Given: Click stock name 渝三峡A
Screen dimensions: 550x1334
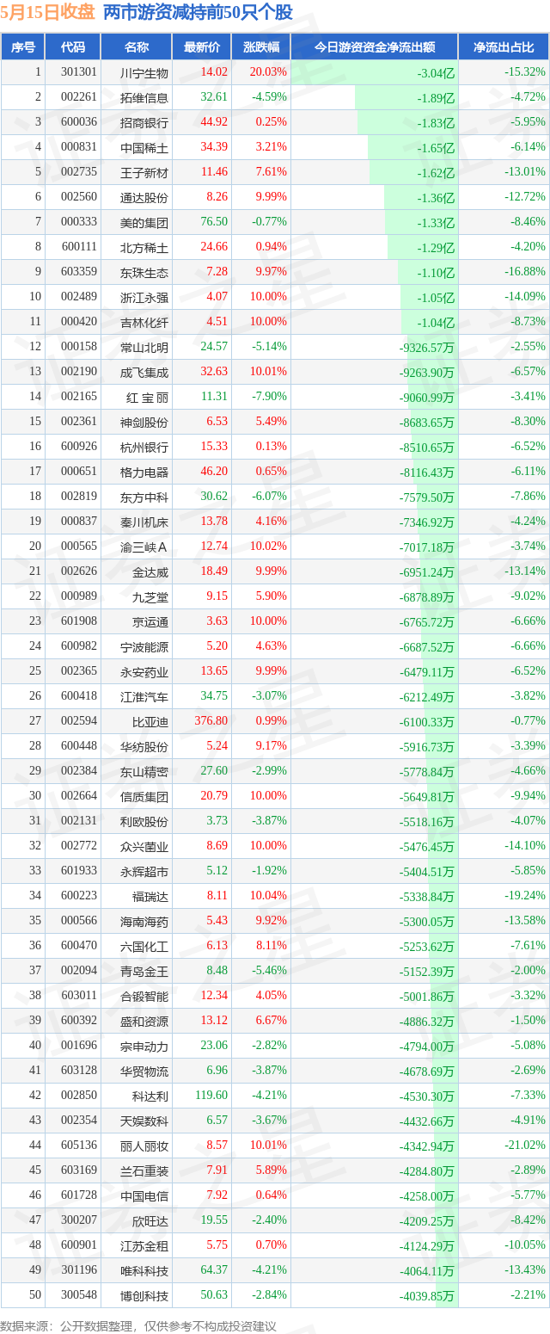Looking at the screenshot, I should pyautogui.click(x=144, y=547).
